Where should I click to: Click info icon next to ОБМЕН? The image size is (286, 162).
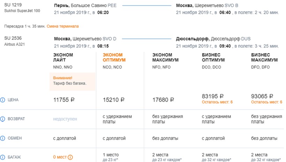point(3,138)
